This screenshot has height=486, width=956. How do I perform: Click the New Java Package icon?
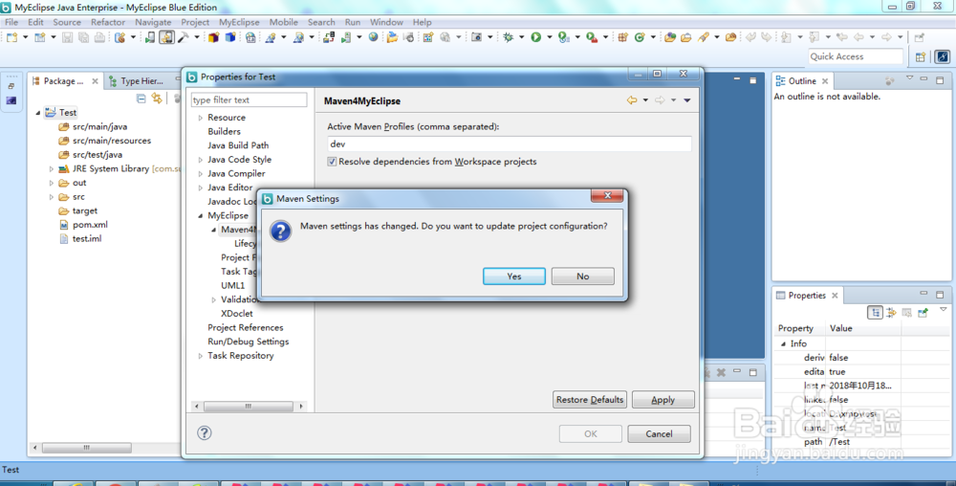pyautogui.click(x=622, y=37)
